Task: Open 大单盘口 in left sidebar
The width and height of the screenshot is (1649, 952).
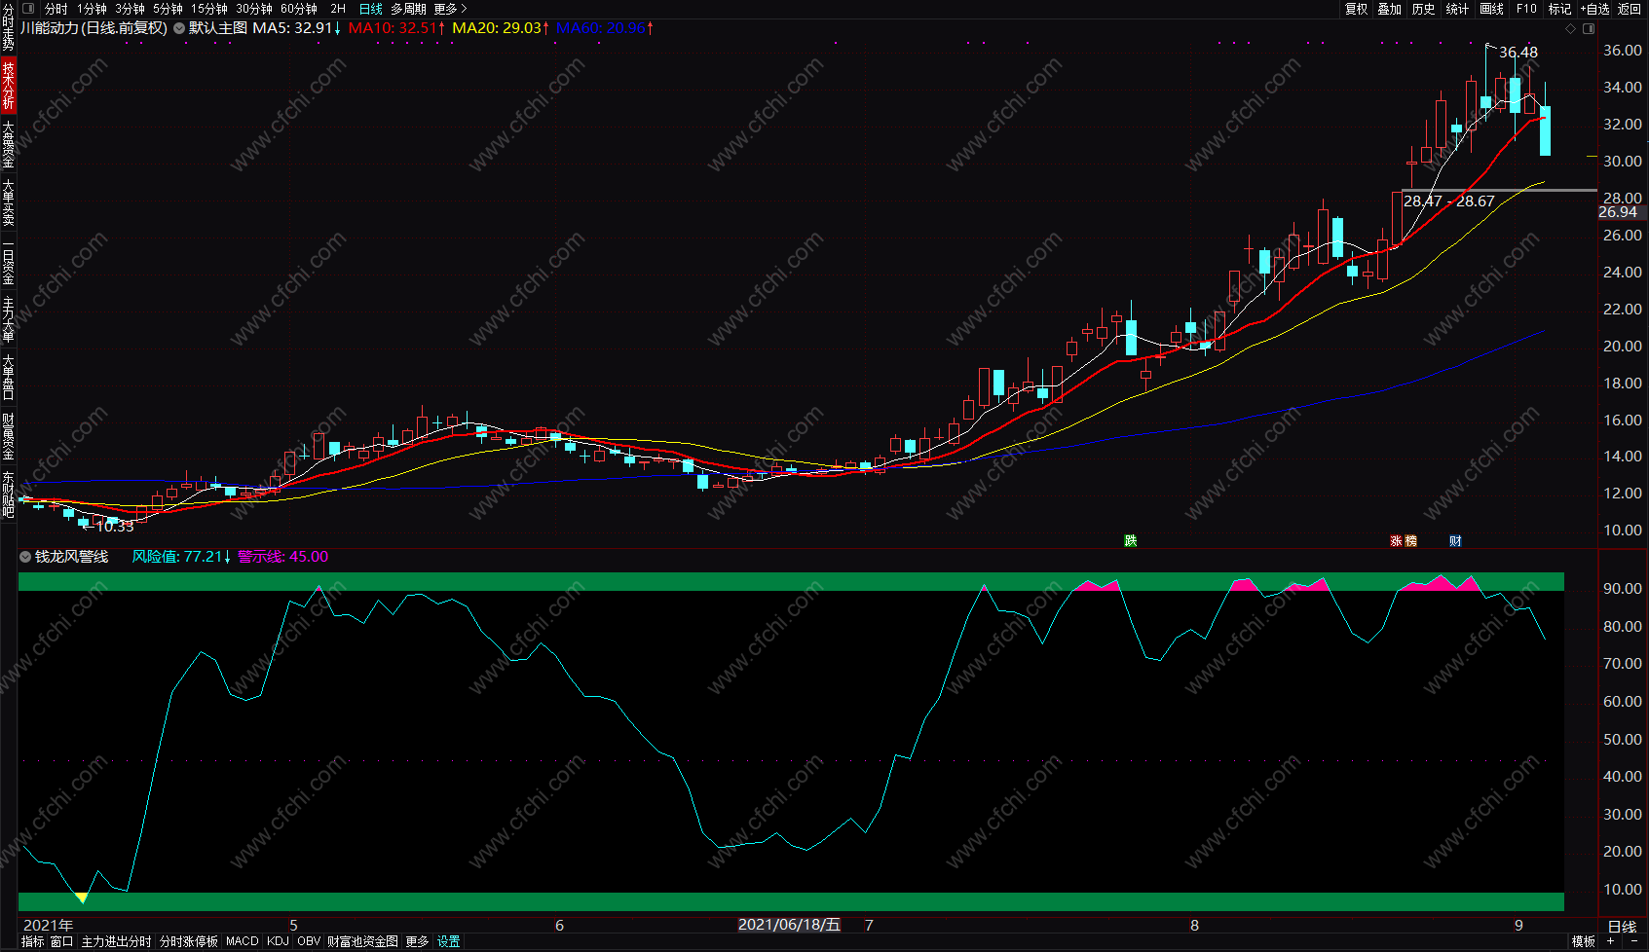Action: [8, 378]
